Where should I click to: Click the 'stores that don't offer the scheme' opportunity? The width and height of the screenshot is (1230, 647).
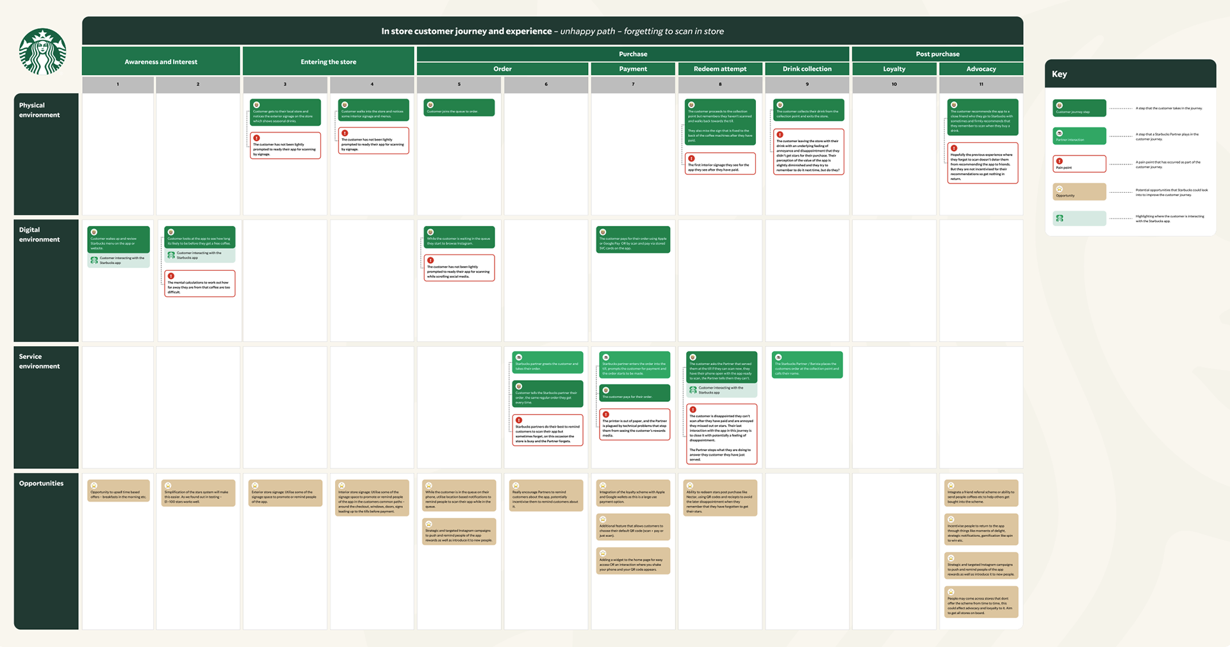coord(981,602)
